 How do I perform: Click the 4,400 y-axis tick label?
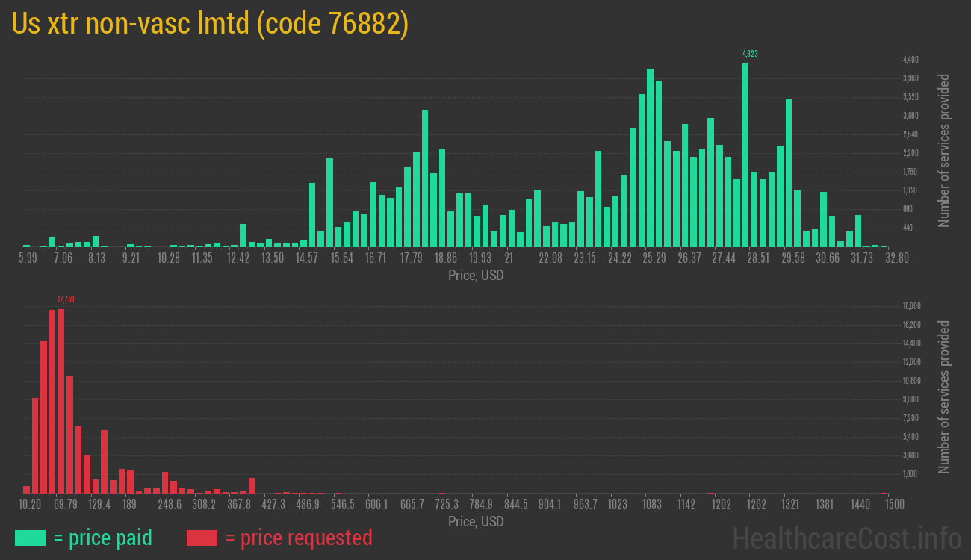(x=910, y=60)
